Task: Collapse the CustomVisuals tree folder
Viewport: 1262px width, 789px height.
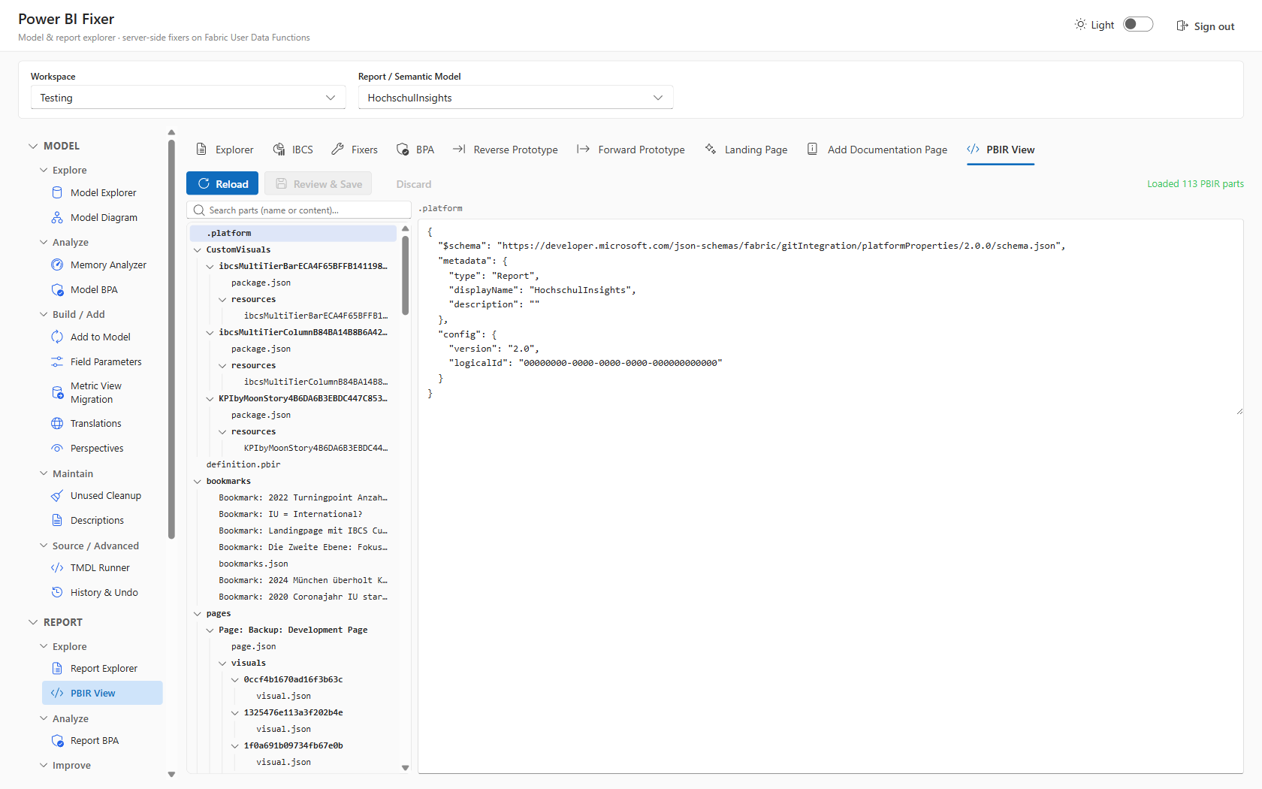Action: coord(198,249)
